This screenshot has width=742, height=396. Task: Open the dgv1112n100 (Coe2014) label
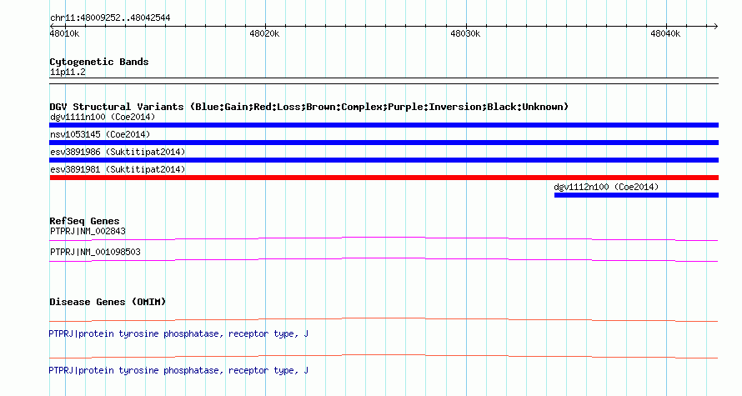[x=606, y=187]
